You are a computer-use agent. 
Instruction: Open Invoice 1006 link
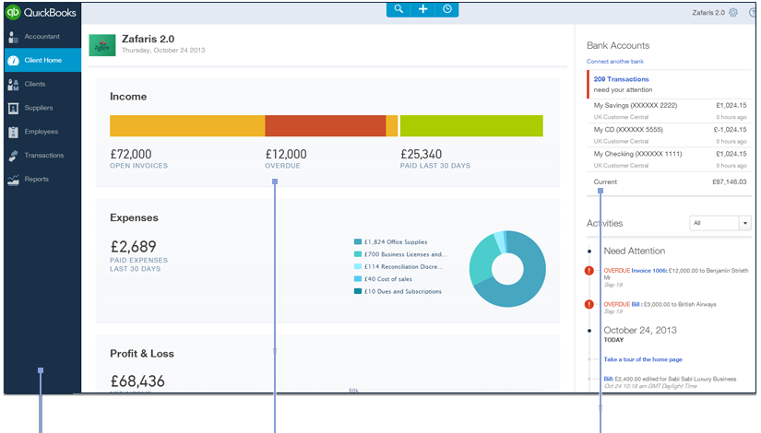pos(648,271)
